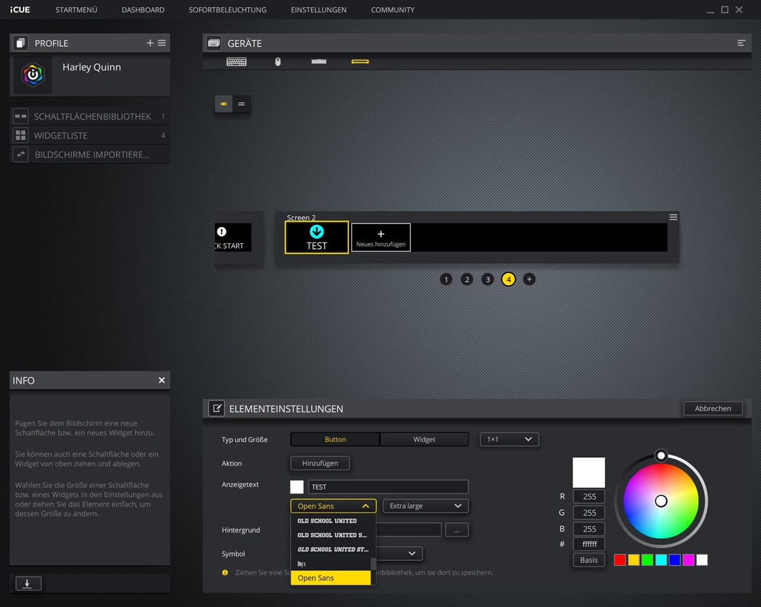Open the 1×1 size dropdown
This screenshot has height=607, width=761.
pos(509,439)
